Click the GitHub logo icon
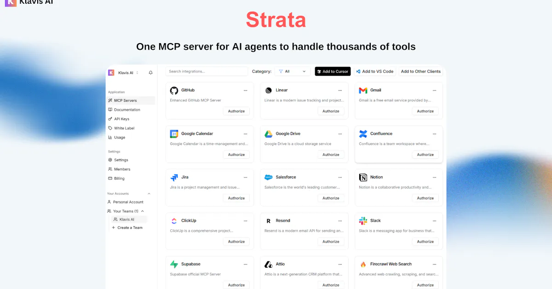552x289 pixels. tap(174, 90)
